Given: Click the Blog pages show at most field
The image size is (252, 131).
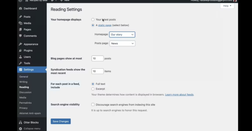Looking at the screenshot, I should coord(97,58).
